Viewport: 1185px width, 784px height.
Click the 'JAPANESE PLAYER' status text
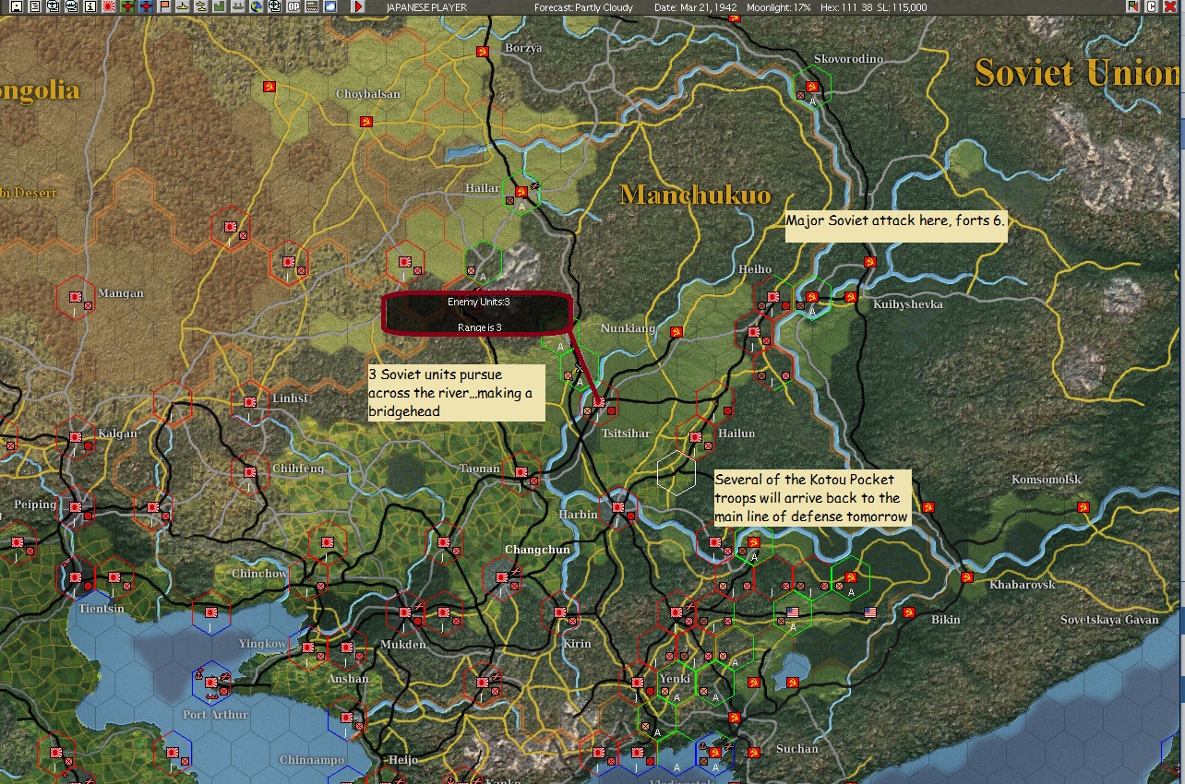click(426, 7)
